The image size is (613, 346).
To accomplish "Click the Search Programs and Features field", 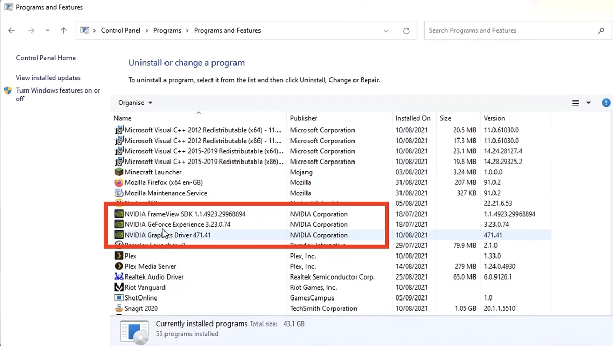I will pyautogui.click(x=511, y=31).
